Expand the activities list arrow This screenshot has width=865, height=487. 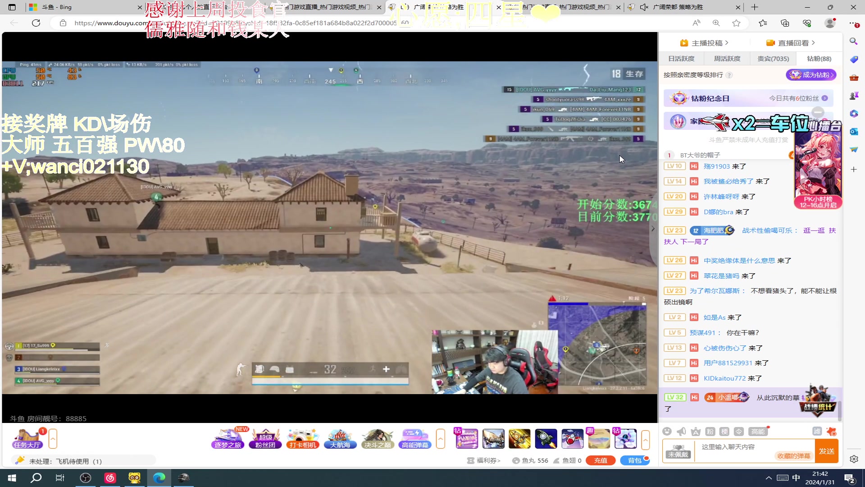441,439
